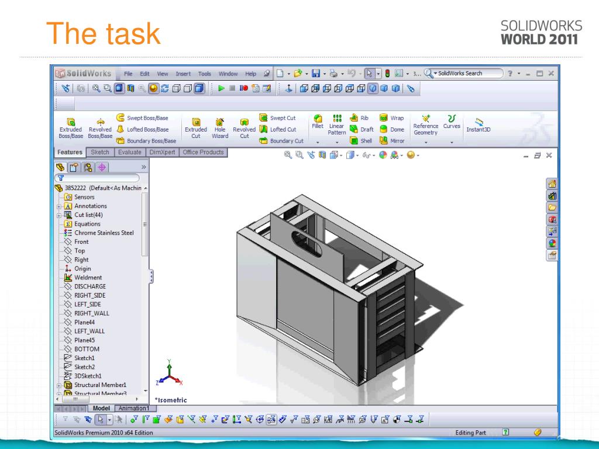Viewport: 599px width, 449px height.
Task: Open the File menu
Action: (x=128, y=74)
